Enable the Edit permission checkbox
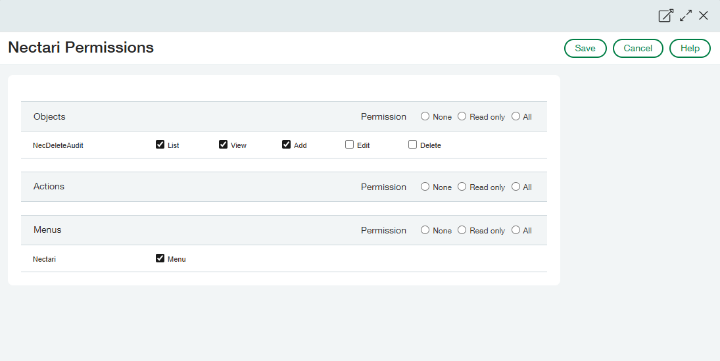 point(349,145)
